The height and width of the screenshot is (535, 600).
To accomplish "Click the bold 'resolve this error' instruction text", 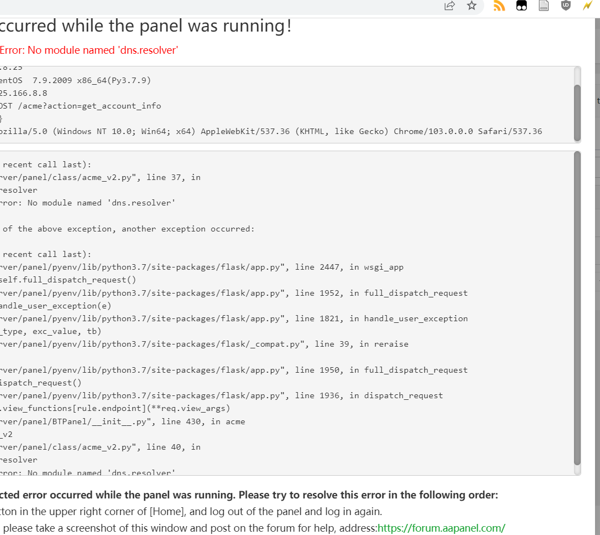I will [249, 495].
